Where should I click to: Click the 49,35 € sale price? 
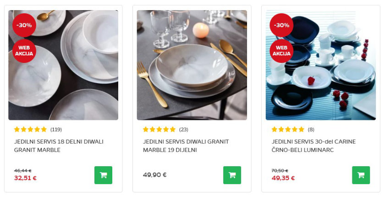[283, 178]
